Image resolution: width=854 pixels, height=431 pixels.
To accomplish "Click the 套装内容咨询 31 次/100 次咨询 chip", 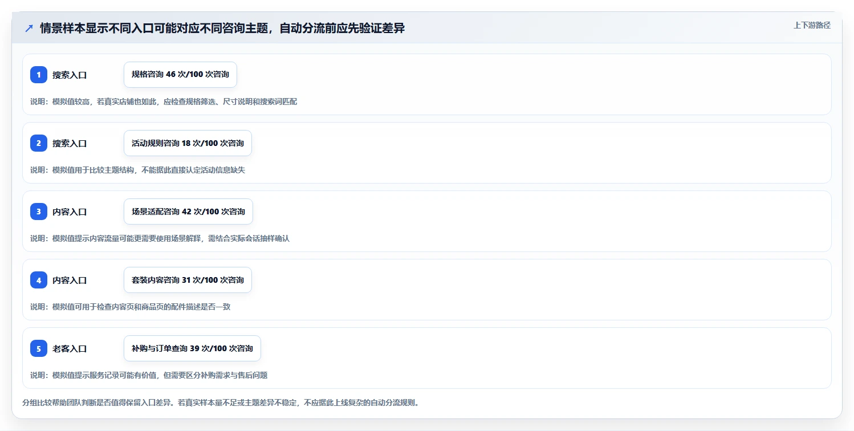I will [x=188, y=280].
